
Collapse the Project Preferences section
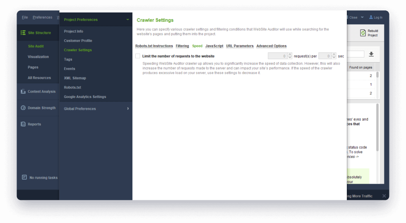point(127,19)
